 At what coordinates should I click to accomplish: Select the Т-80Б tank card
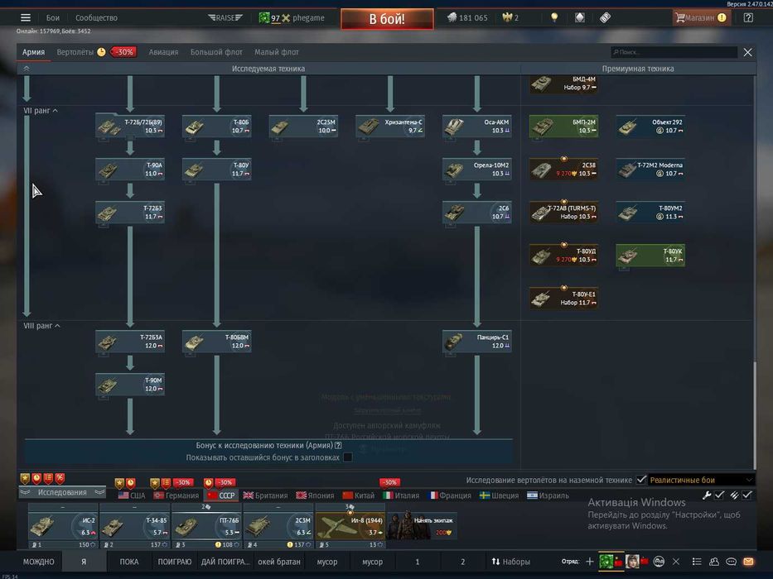[217, 127]
